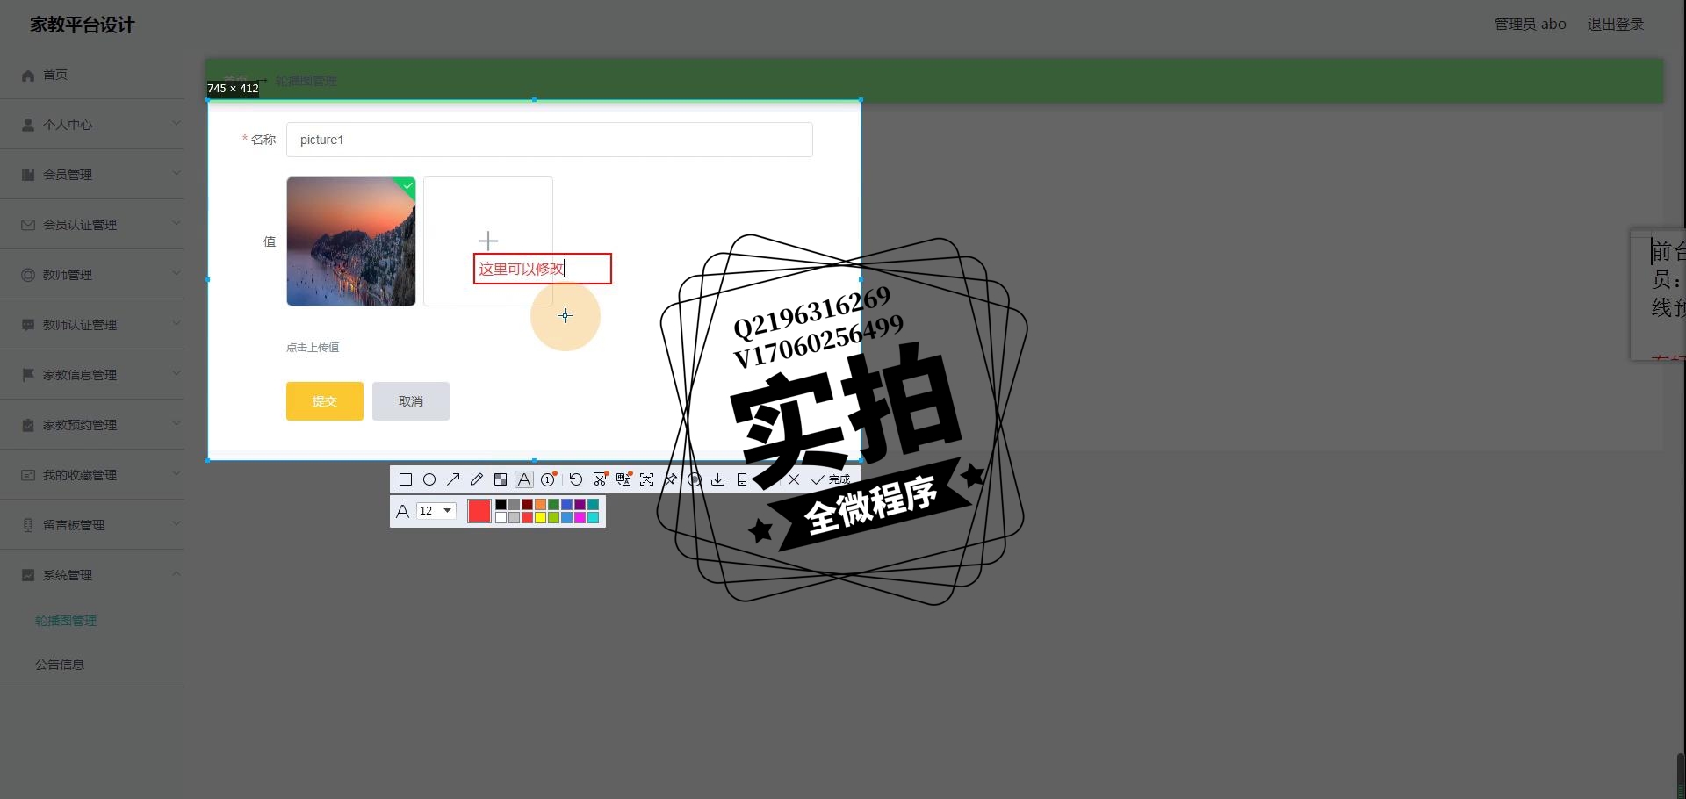Open 公告信息 submenu item
This screenshot has height=799, width=1686.
coord(60,665)
